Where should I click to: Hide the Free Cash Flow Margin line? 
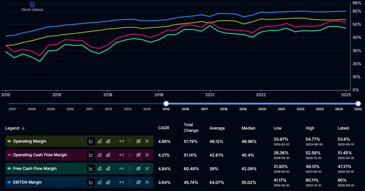(139, 168)
